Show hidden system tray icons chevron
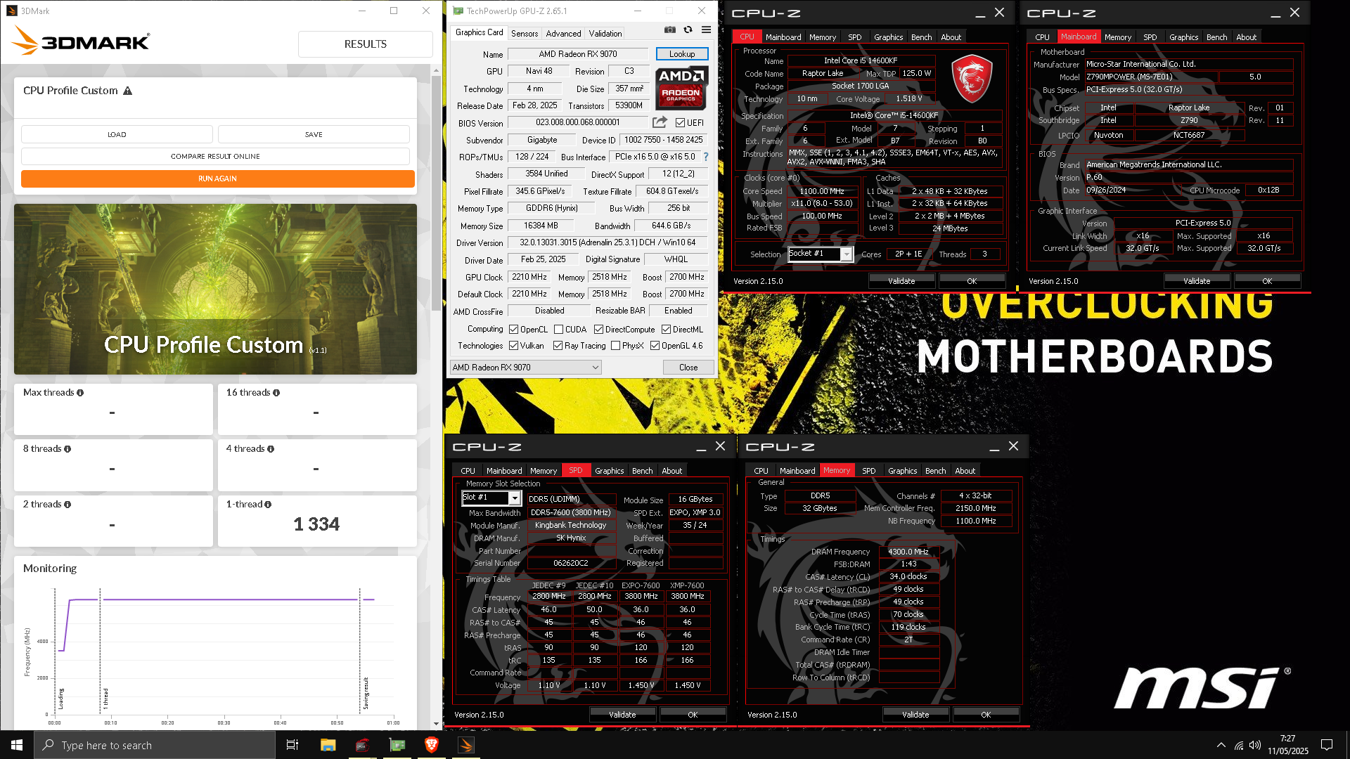 tap(1221, 745)
